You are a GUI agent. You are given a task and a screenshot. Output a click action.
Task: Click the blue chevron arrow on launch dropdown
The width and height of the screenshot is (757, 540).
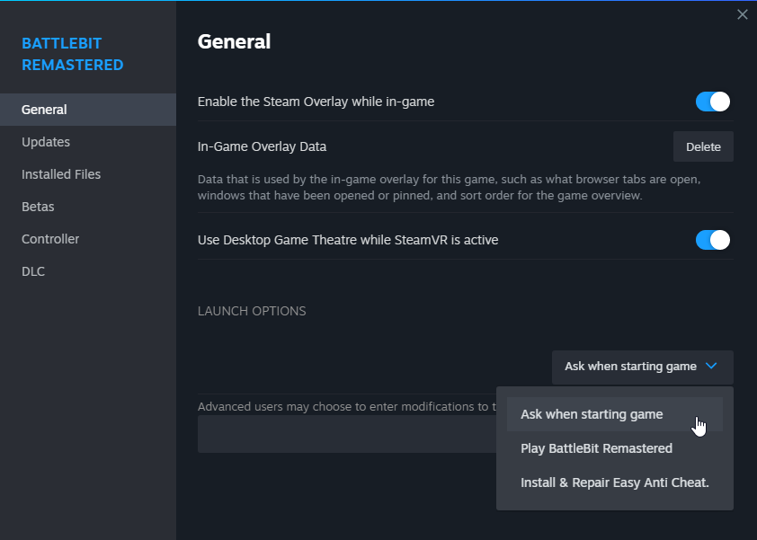click(712, 367)
